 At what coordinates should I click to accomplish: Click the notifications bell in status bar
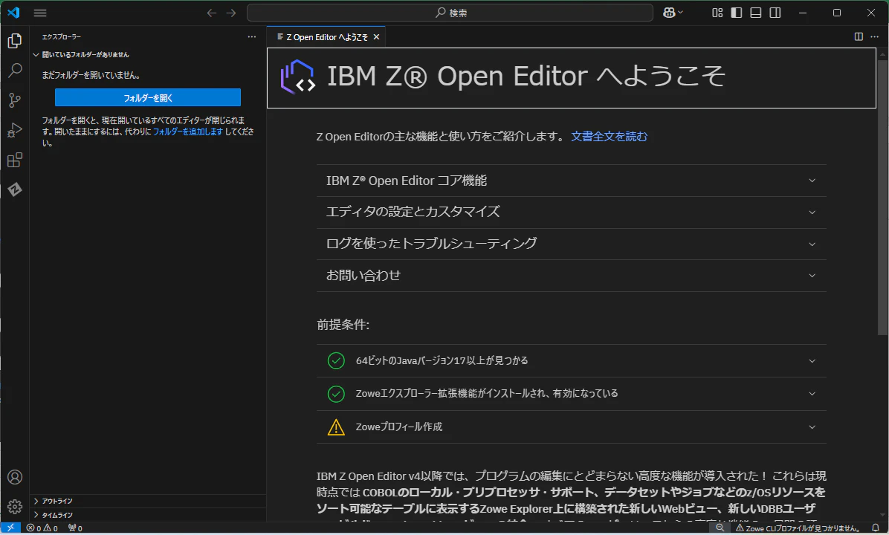876,528
